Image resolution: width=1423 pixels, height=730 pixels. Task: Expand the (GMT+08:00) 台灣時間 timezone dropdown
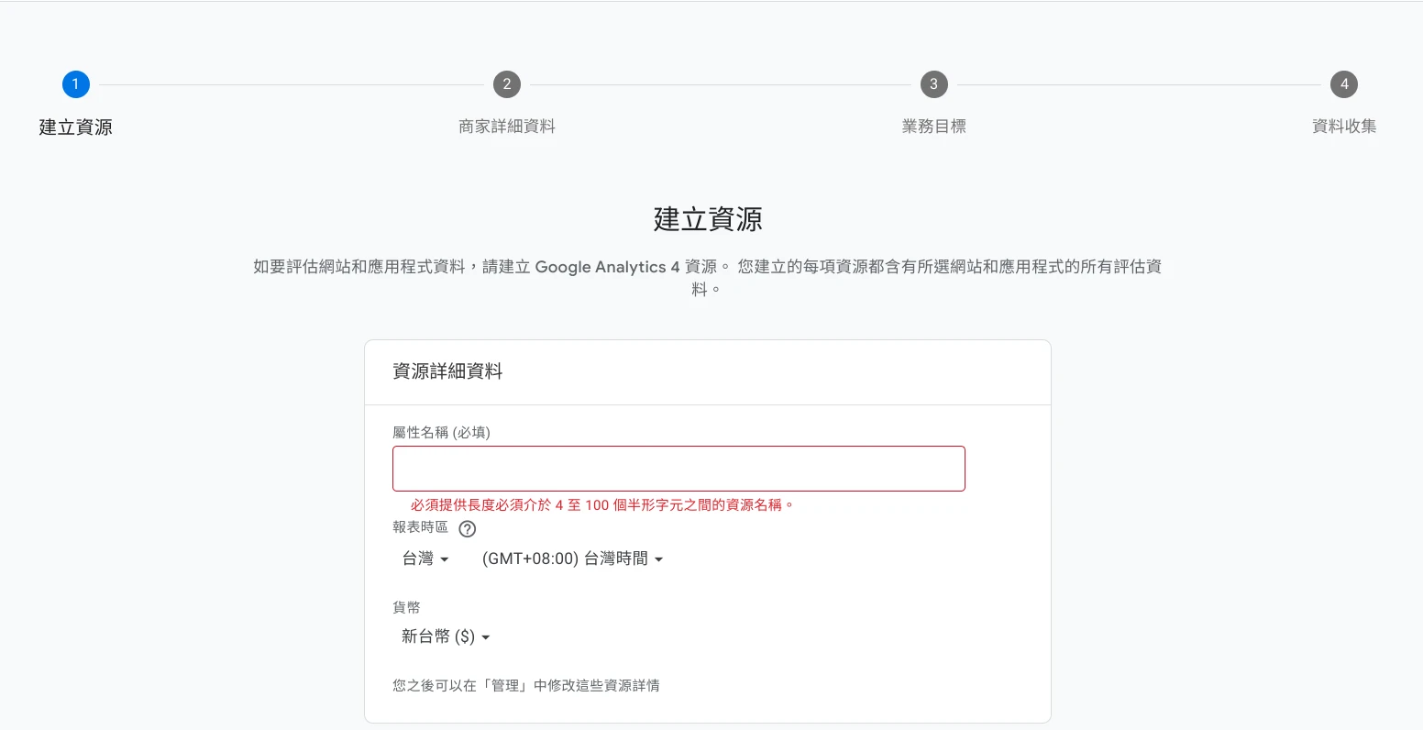tap(571, 559)
